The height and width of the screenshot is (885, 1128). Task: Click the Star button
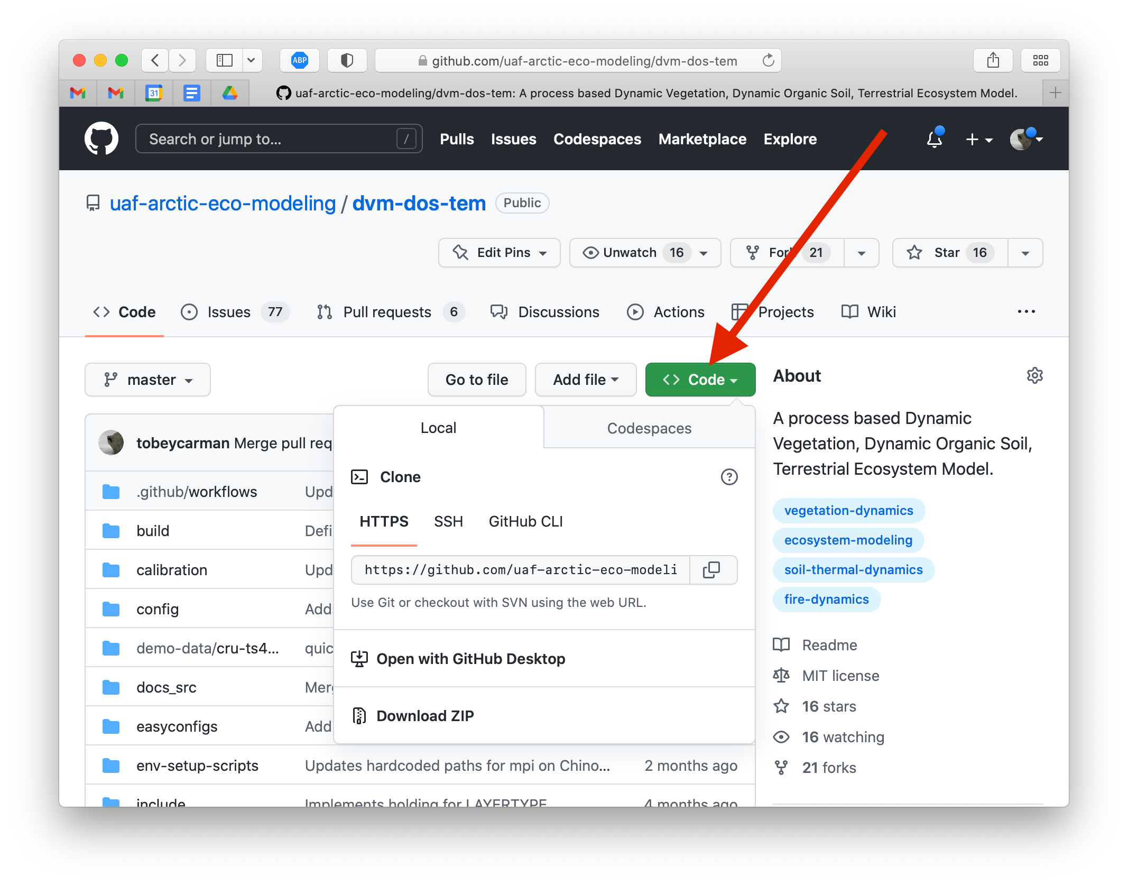950,253
